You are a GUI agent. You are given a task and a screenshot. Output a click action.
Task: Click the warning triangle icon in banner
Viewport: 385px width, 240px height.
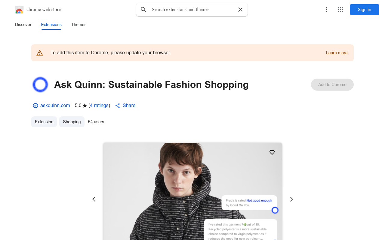[x=40, y=53]
